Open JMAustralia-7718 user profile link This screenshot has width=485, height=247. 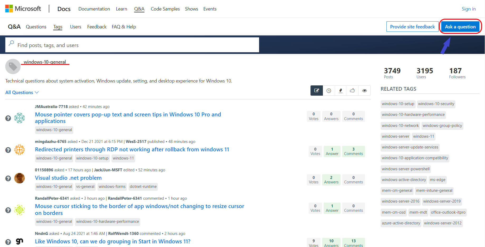(x=51, y=107)
